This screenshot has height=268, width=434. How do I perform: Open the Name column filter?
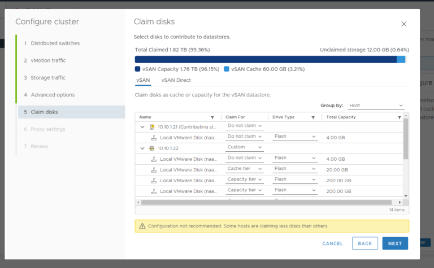[212, 117]
